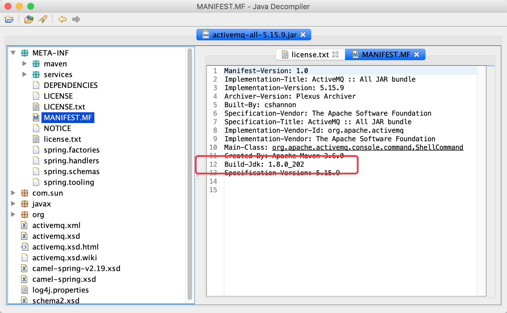This screenshot has width=507, height=313.
Task: Click the spring.tooling file icon
Action: 36,182
